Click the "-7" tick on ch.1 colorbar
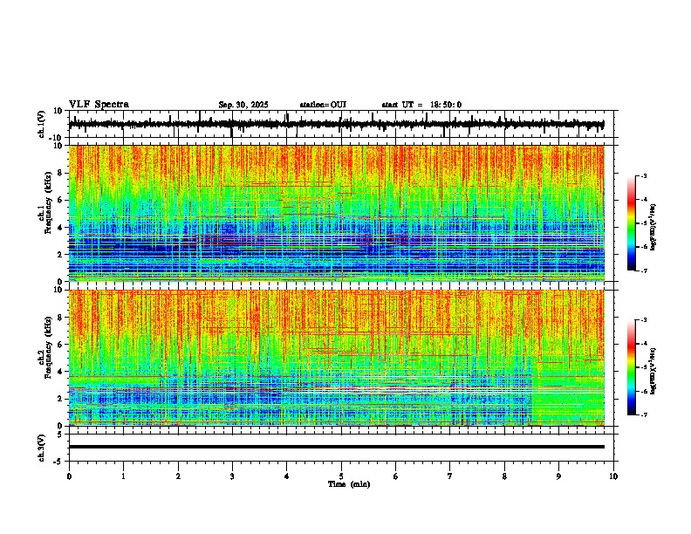 click(644, 270)
